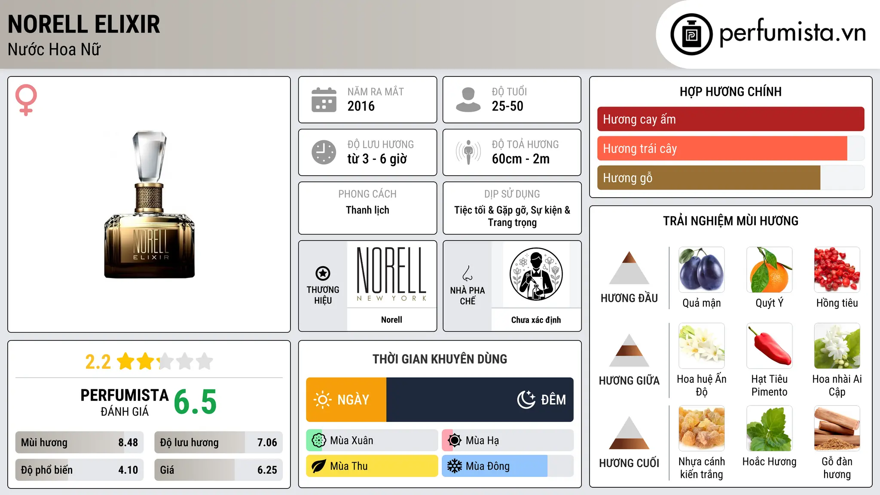Click the brown Hương gỗ accord bar
Screen dimensions: 880x495
(x=709, y=177)
